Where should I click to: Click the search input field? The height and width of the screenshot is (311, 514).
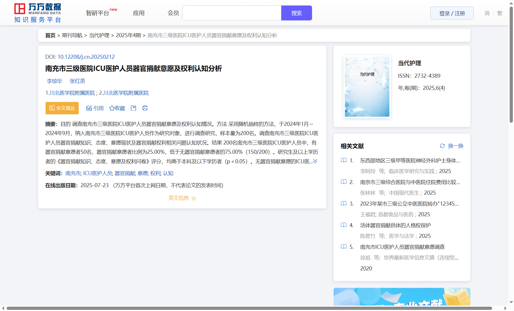(x=231, y=13)
